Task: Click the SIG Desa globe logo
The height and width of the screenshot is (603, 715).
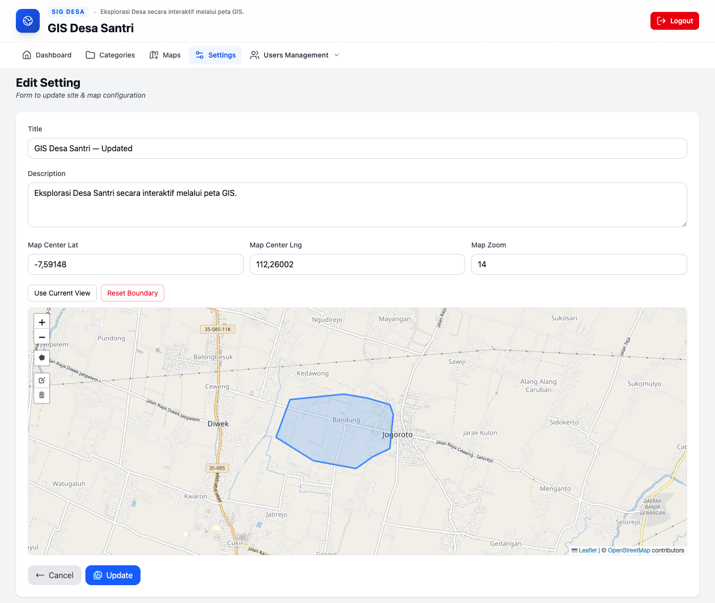Action: tap(28, 21)
